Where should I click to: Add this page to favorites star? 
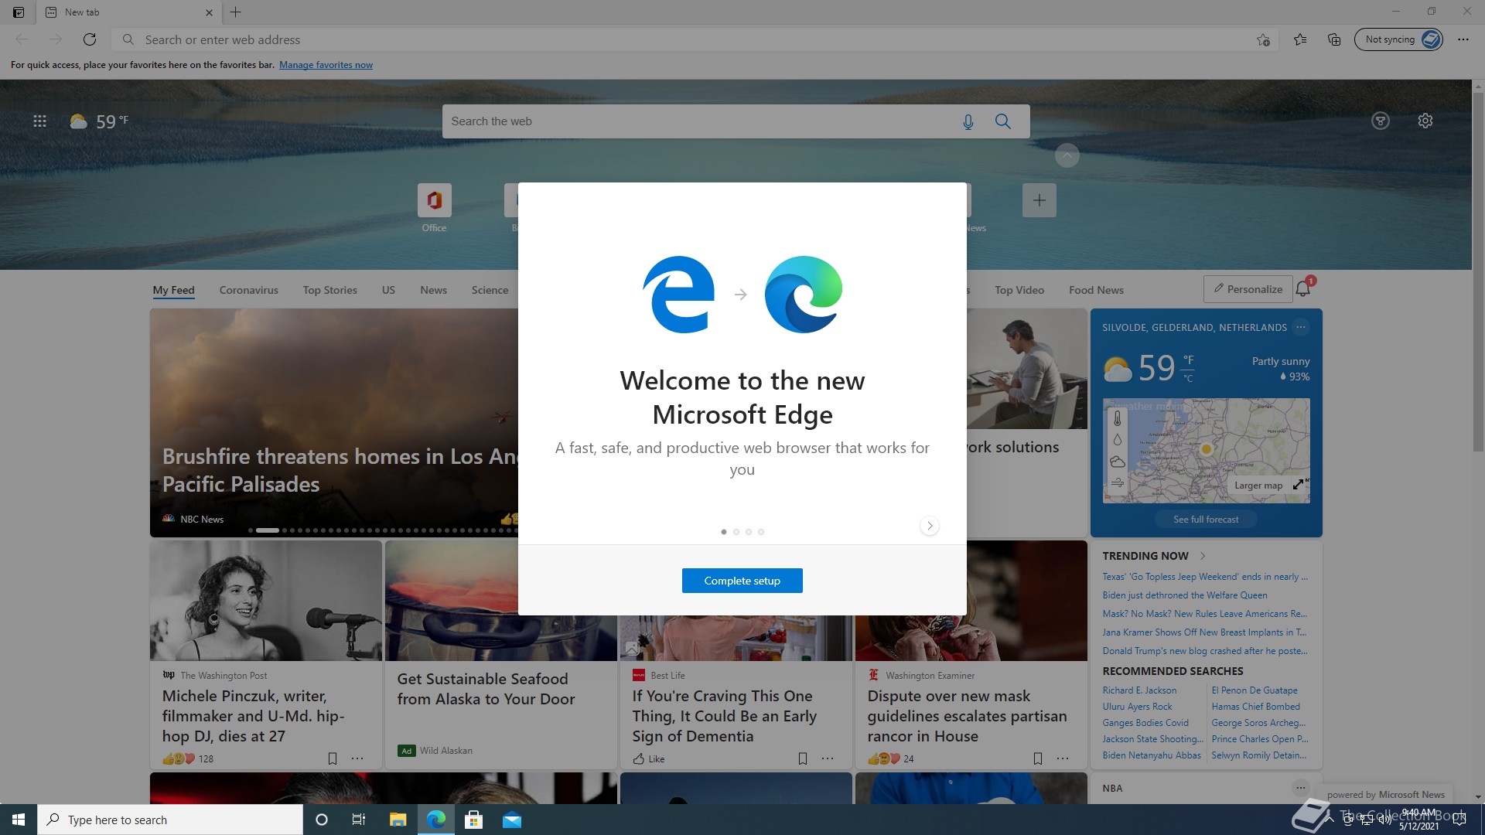[x=1263, y=39]
